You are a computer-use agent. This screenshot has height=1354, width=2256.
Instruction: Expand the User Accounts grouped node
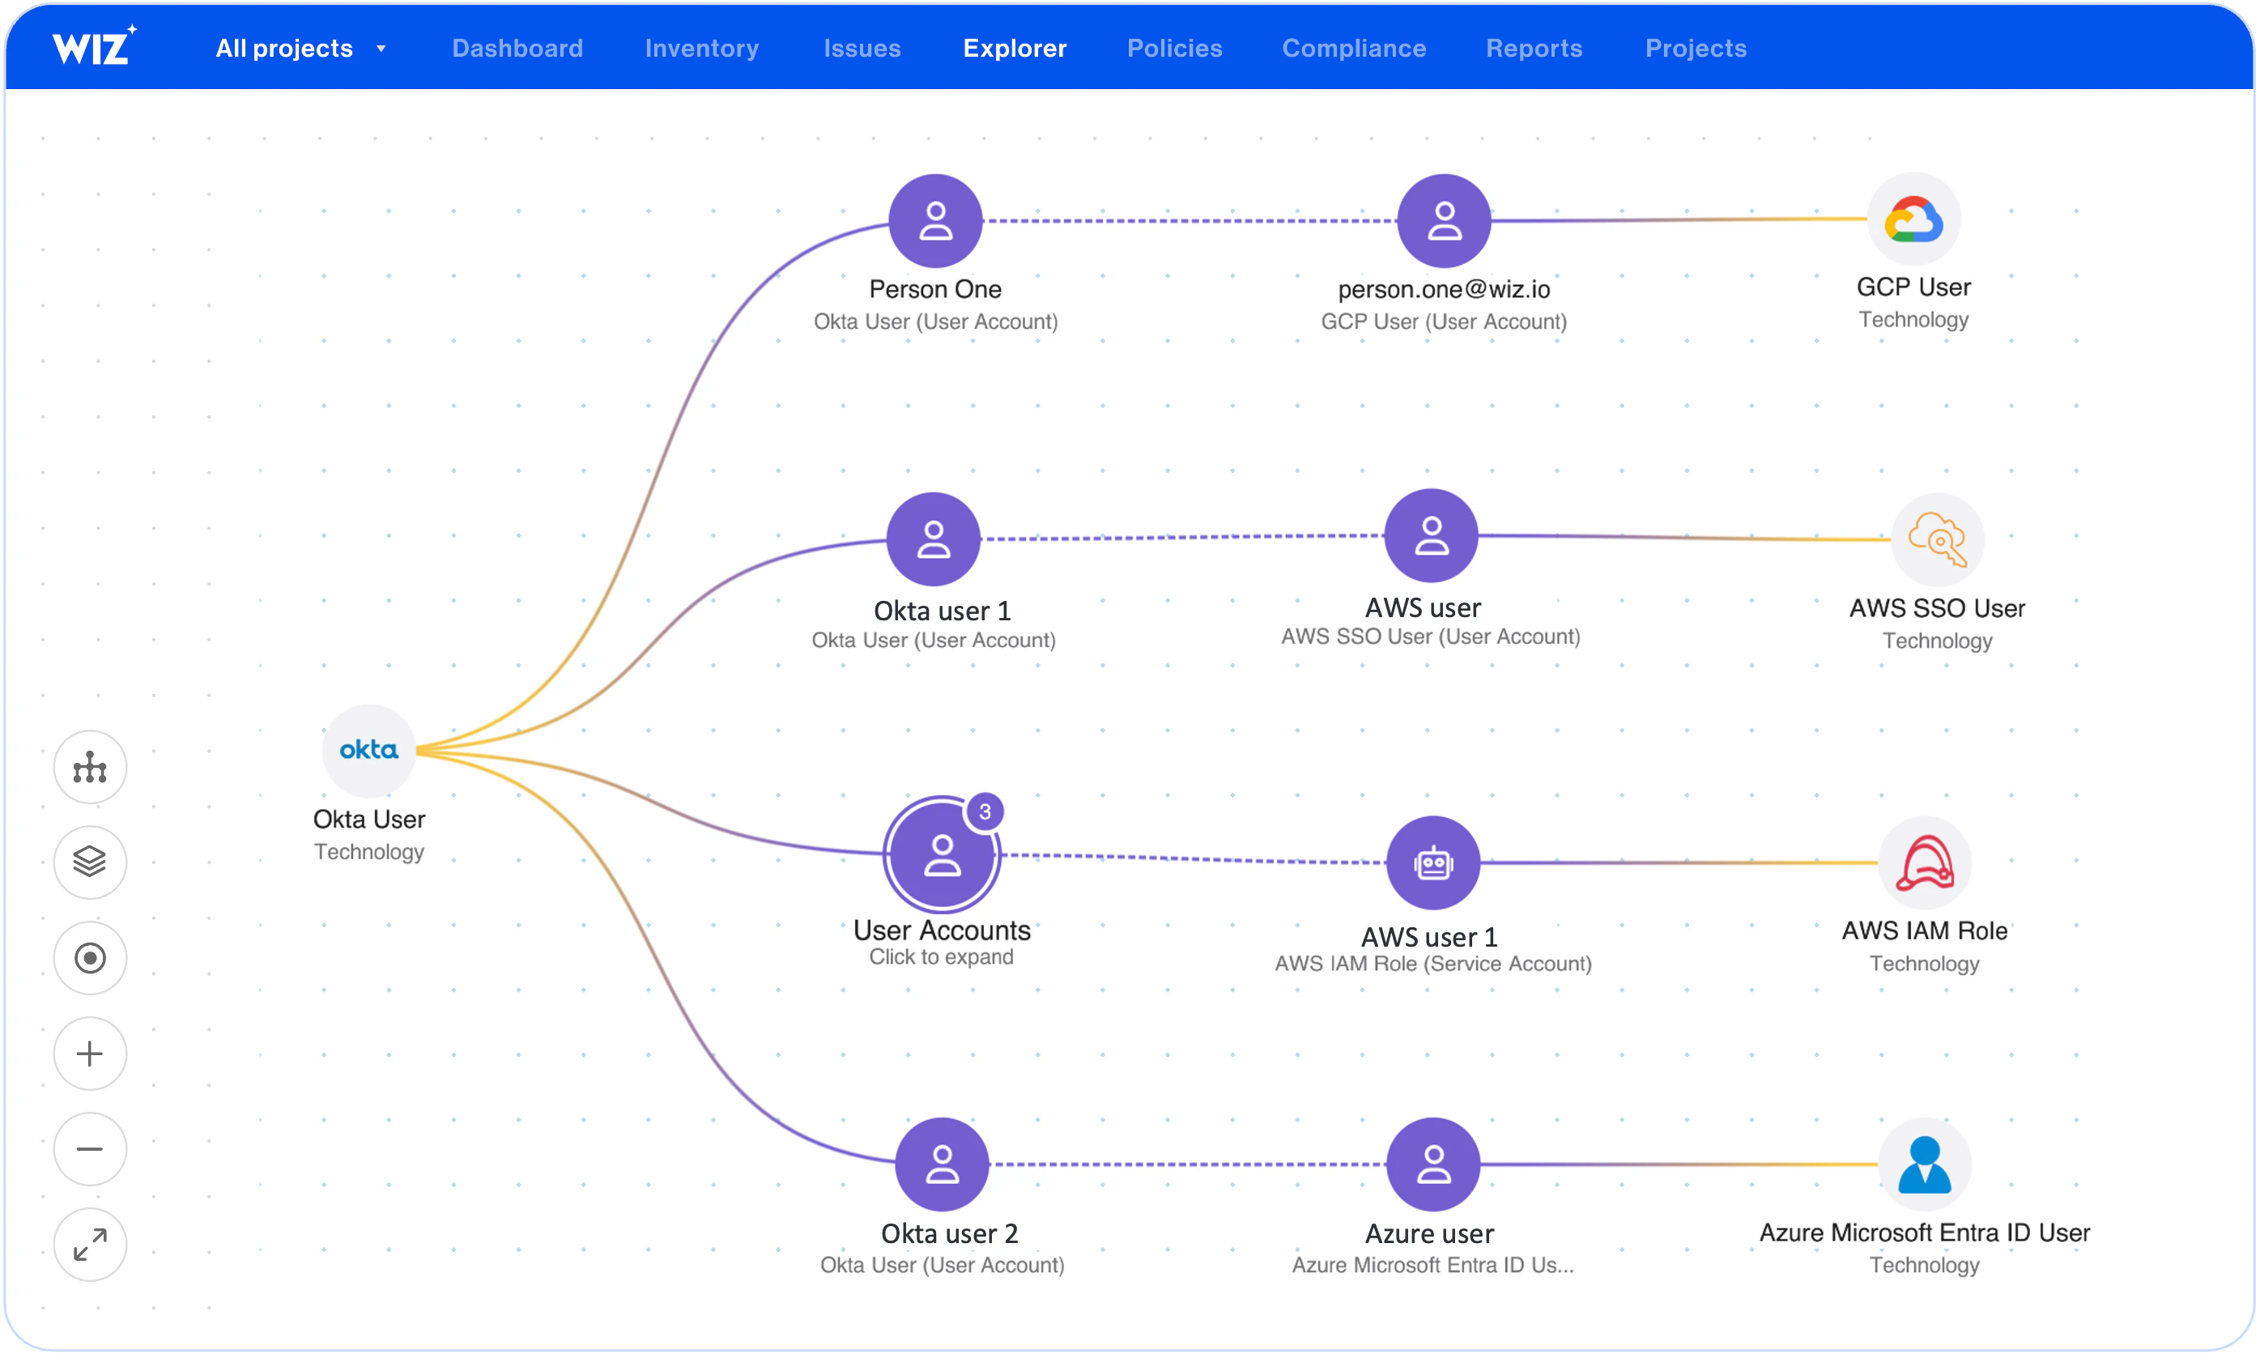point(942,855)
